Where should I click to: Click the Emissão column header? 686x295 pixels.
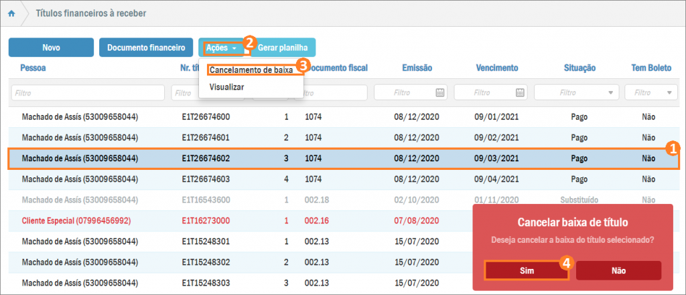417,68
